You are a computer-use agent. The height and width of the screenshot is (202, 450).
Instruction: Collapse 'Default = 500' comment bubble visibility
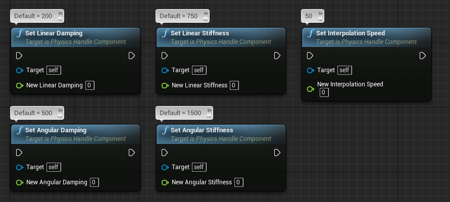[60, 116]
